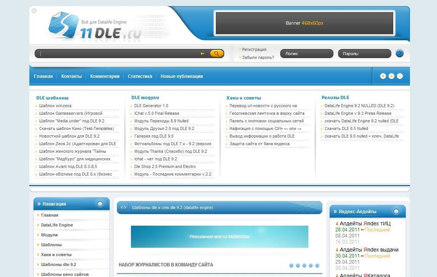Open DataLife Engine v.9.3 Press Release
This screenshot has width=437, height=277.
tap(358, 114)
